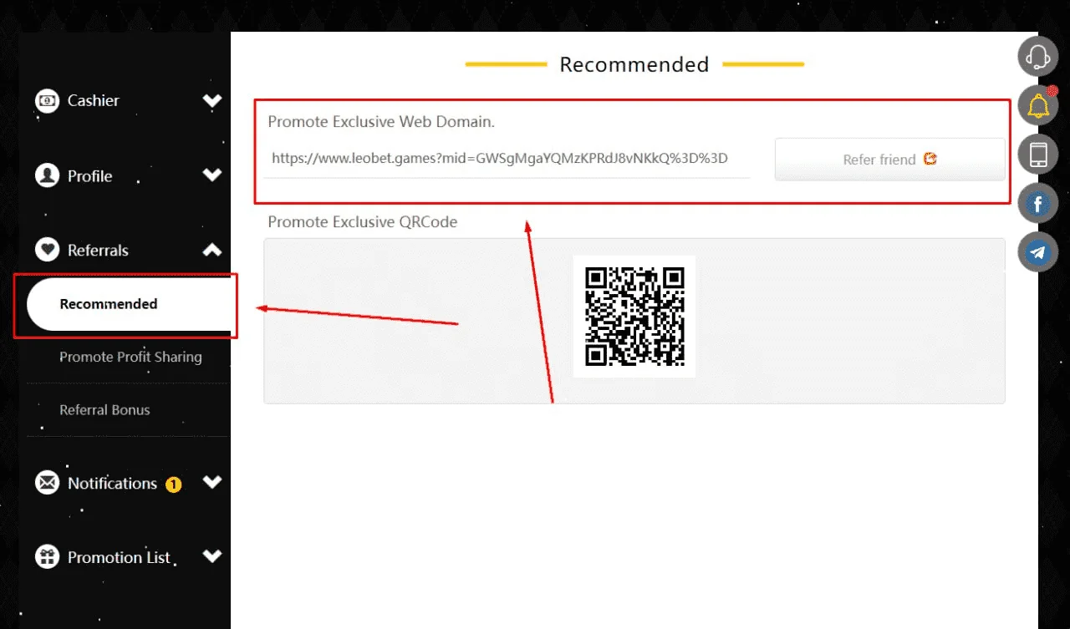Image resolution: width=1070 pixels, height=629 pixels.
Task: Click the Notifications count badge showing 1
Action: [x=173, y=484]
